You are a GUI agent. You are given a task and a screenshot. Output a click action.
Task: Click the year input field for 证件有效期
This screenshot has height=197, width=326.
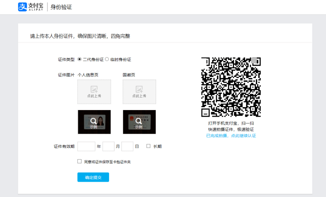pos(86,146)
